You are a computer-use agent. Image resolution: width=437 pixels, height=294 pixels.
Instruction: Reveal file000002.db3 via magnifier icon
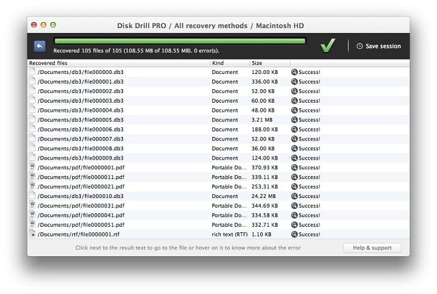coord(294,91)
